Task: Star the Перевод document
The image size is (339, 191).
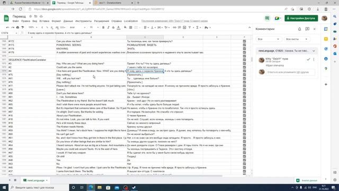Action: click(x=31, y=16)
